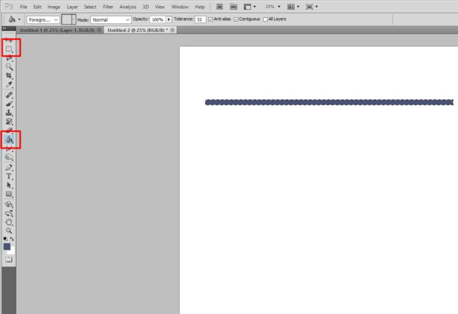Select the Pen tool
This screenshot has height=314, width=458.
tap(9, 167)
